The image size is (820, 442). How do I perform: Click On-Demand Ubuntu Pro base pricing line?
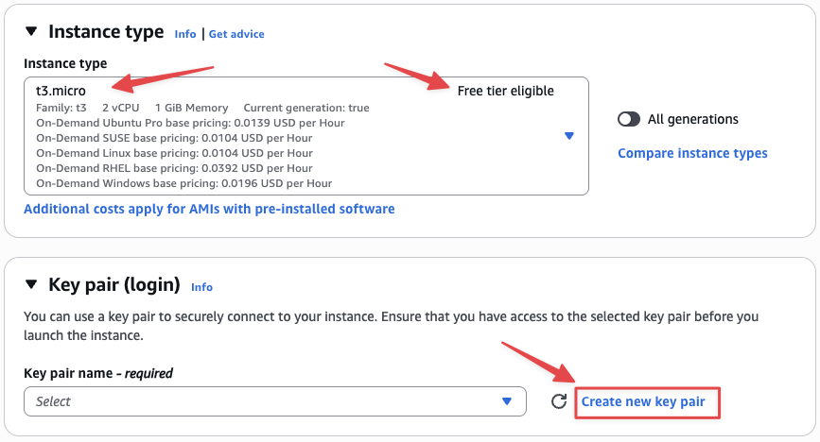tap(190, 123)
